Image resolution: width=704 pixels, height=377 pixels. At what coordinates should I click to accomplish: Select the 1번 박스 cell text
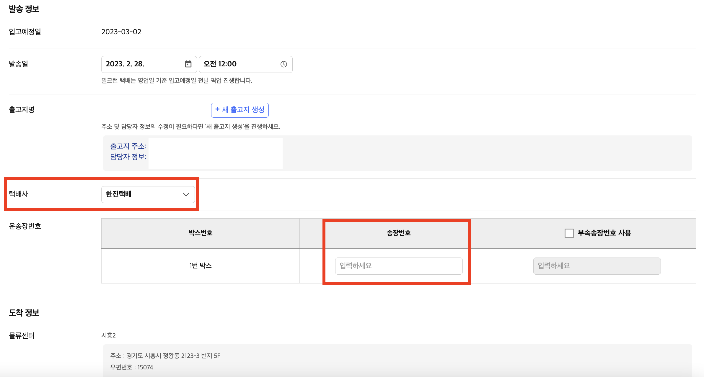click(201, 265)
